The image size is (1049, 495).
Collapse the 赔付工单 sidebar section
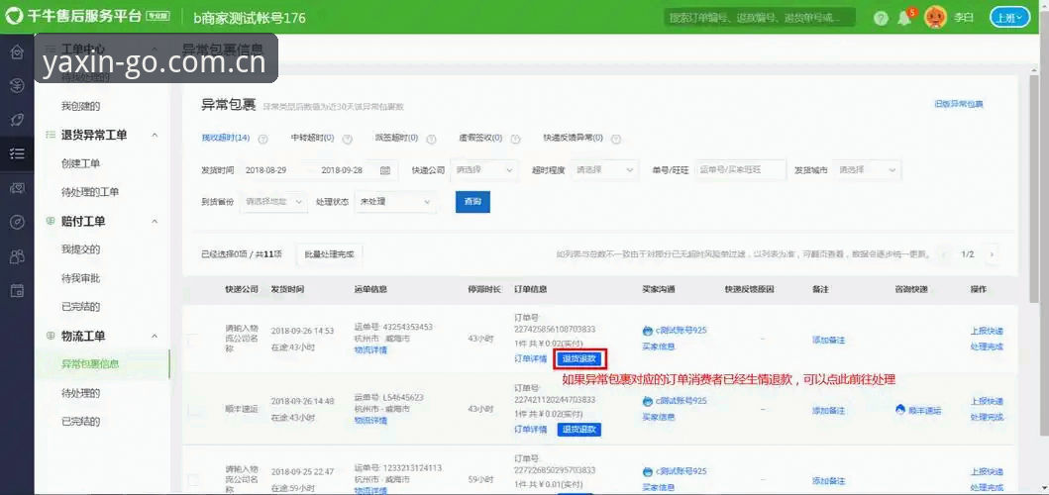click(155, 221)
